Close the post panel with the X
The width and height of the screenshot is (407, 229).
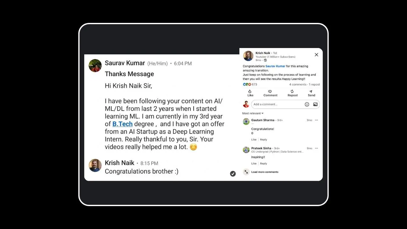(x=316, y=55)
